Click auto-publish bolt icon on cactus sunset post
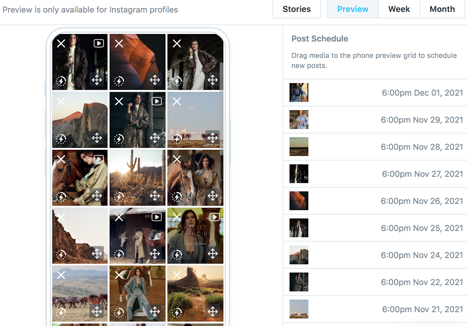 tap(119, 197)
